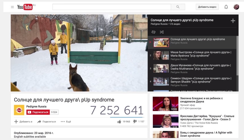Click view count 7 252 641
The width and height of the screenshot is (244, 140).
click(117, 110)
